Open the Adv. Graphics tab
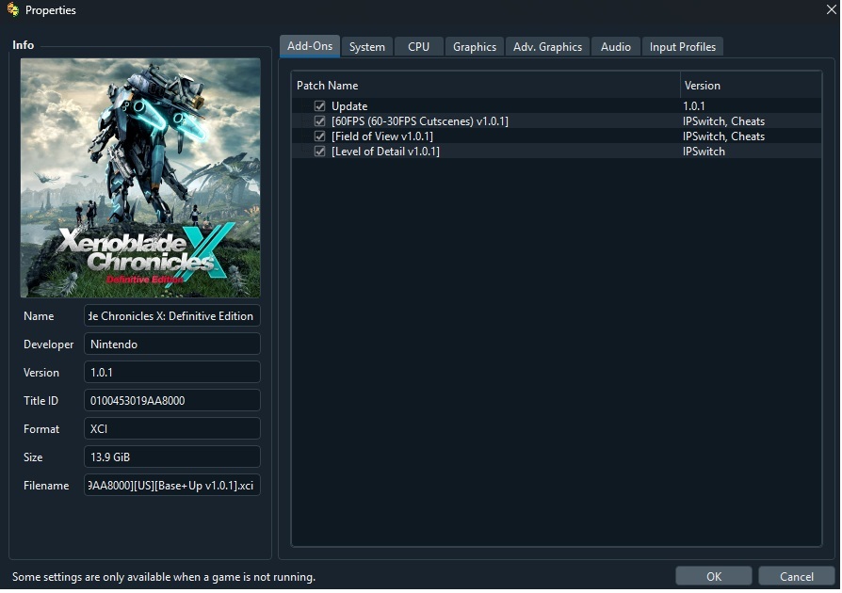This screenshot has height=593, width=842. (x=547, y=47)
